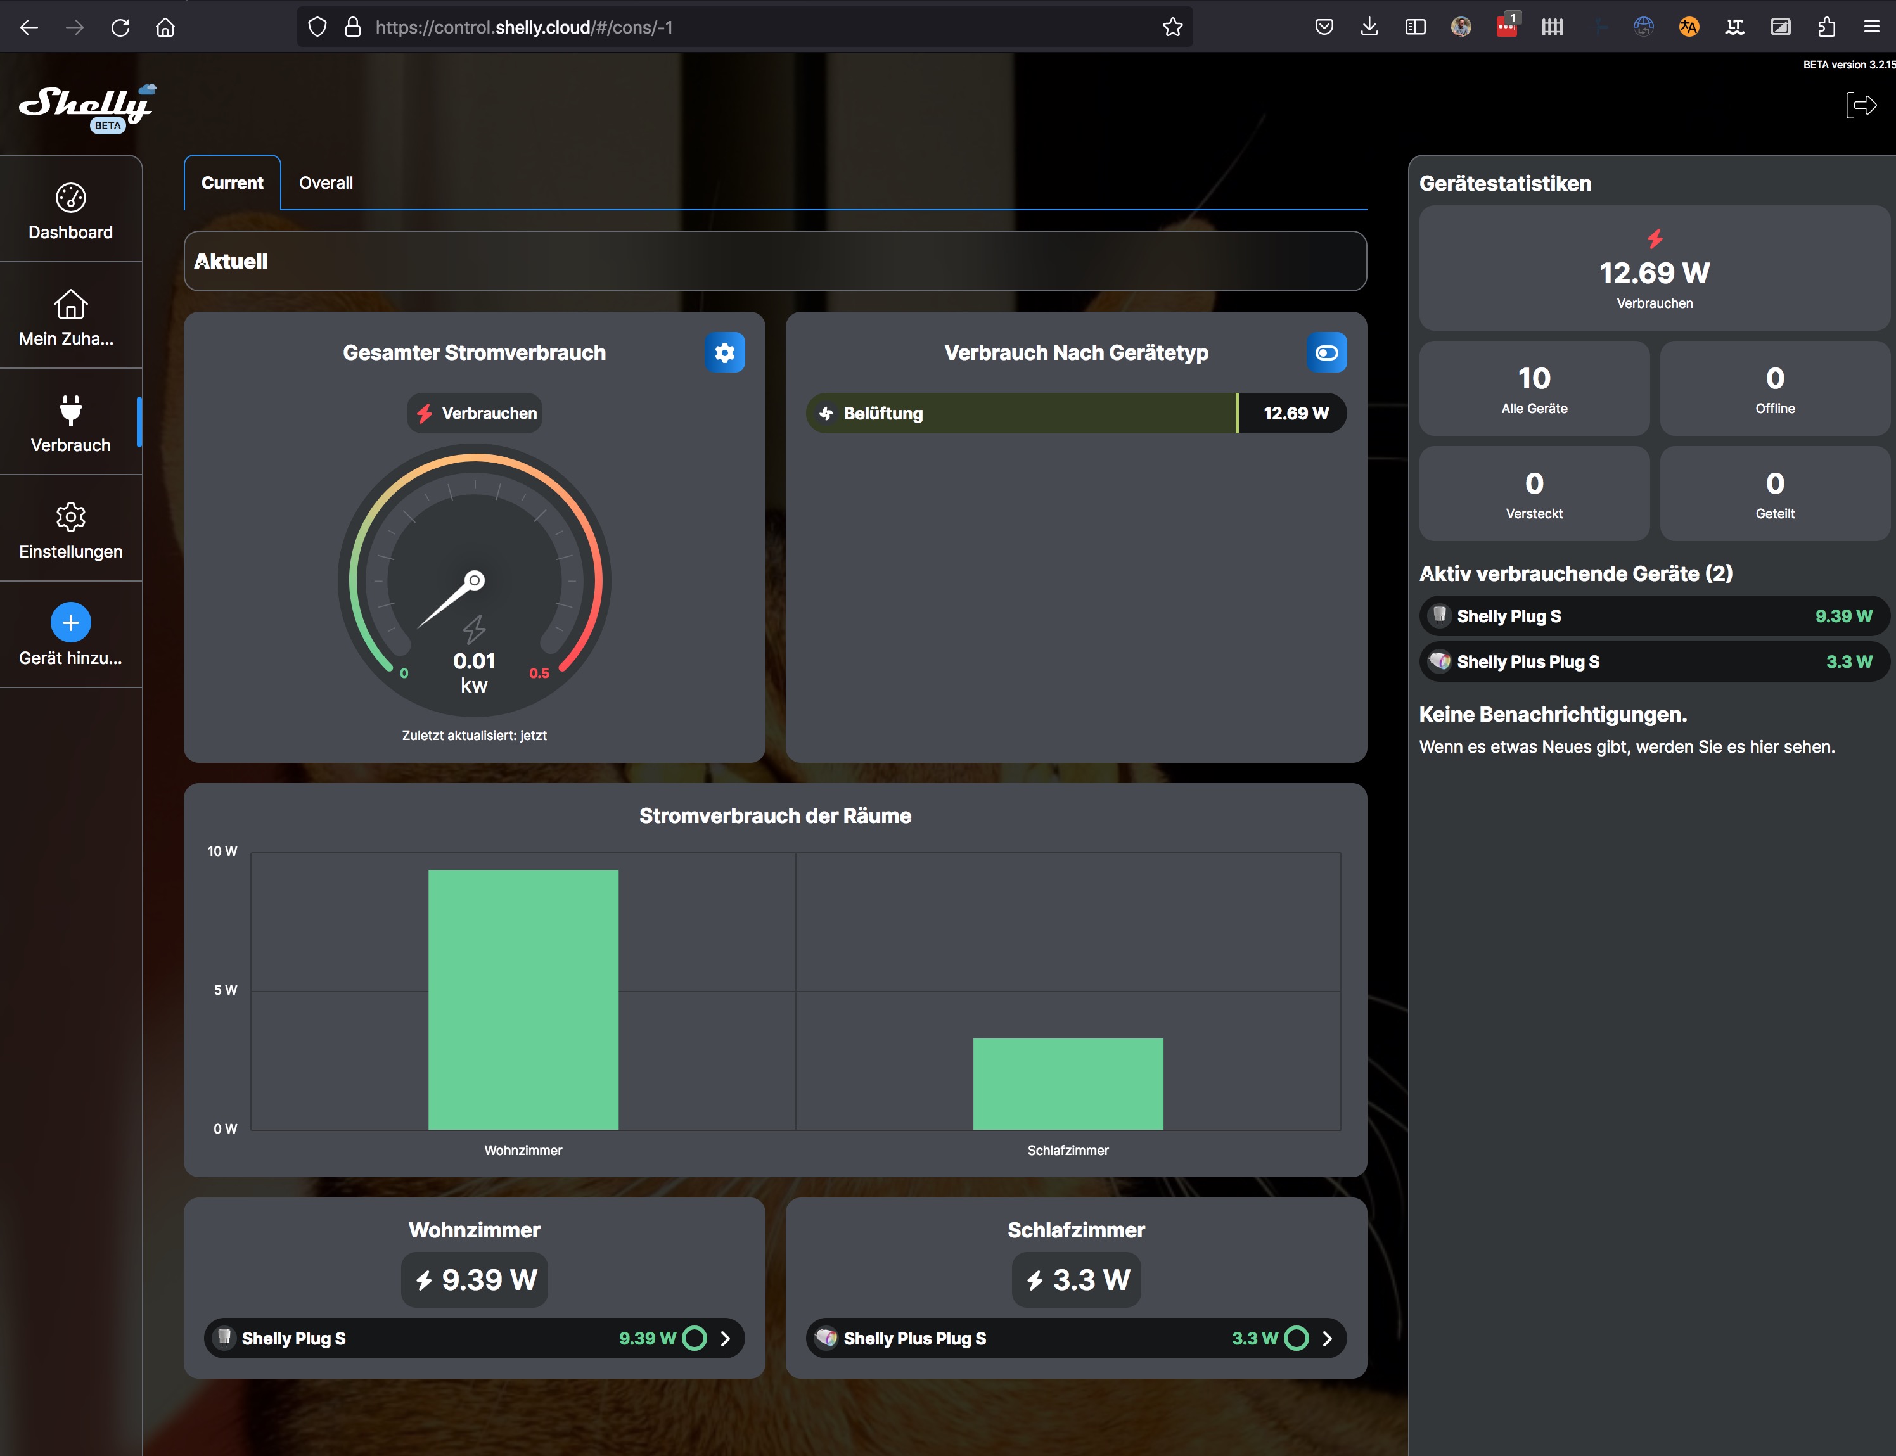Open Firefox application menu hamburger
Image resolution: width=1896 pixels, height=1456 pixels.
(1871, 27)
